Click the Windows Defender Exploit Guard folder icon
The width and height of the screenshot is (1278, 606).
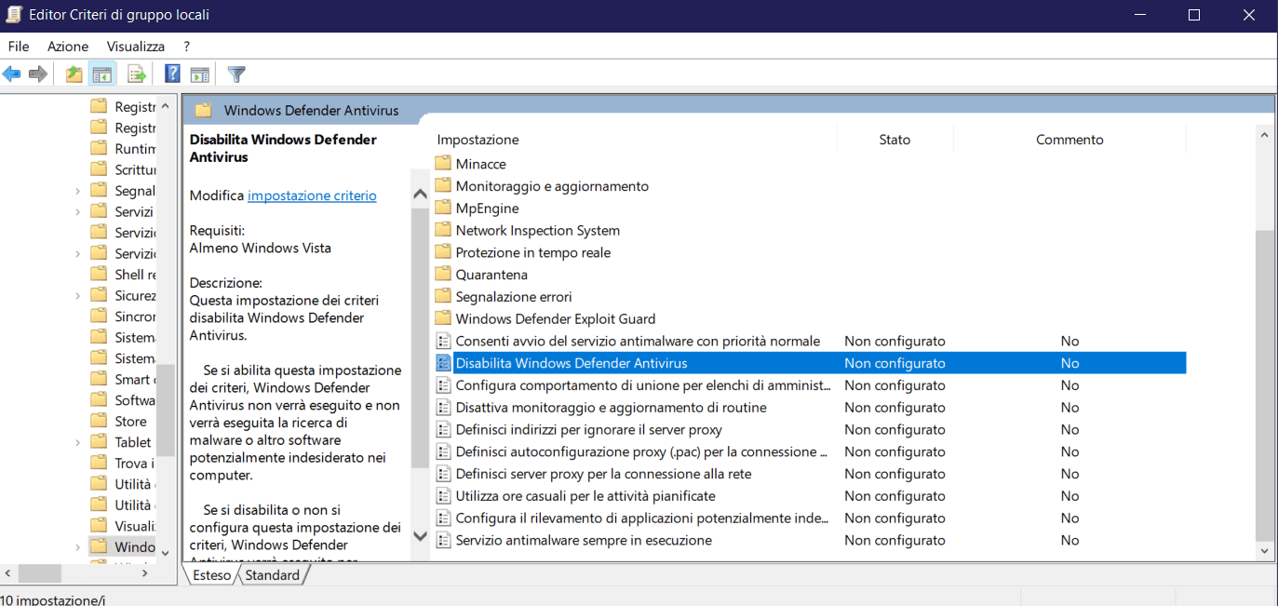coord(443,318)
